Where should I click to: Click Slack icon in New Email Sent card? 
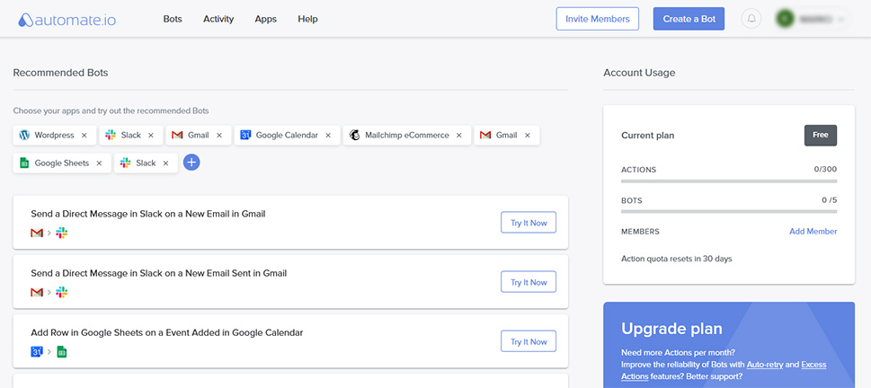62,293
